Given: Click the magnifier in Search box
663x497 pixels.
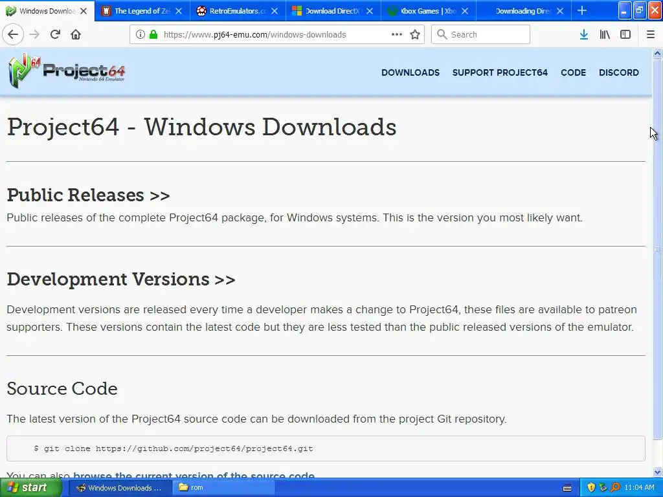Looking at the screenshot, I should (x=442, y=34).
